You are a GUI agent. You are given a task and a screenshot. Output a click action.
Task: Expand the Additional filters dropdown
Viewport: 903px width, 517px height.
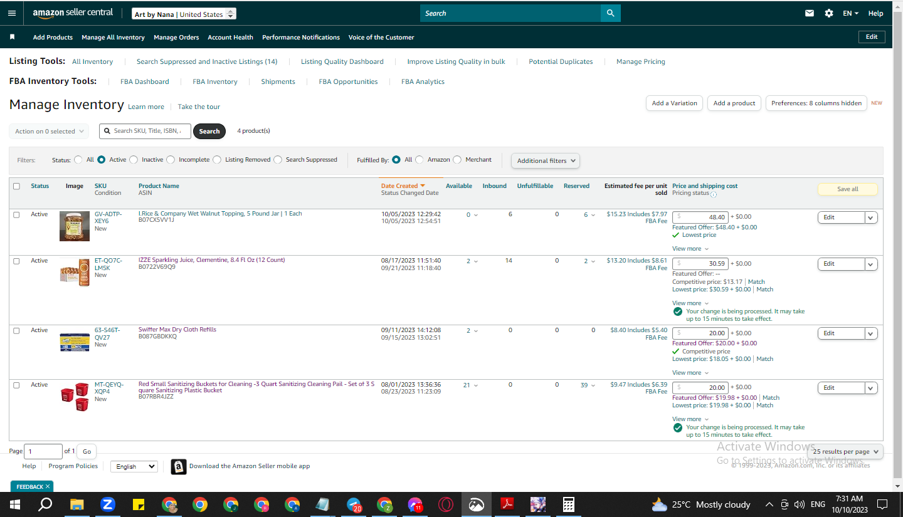pyautogui.click(x=546, y=160)
